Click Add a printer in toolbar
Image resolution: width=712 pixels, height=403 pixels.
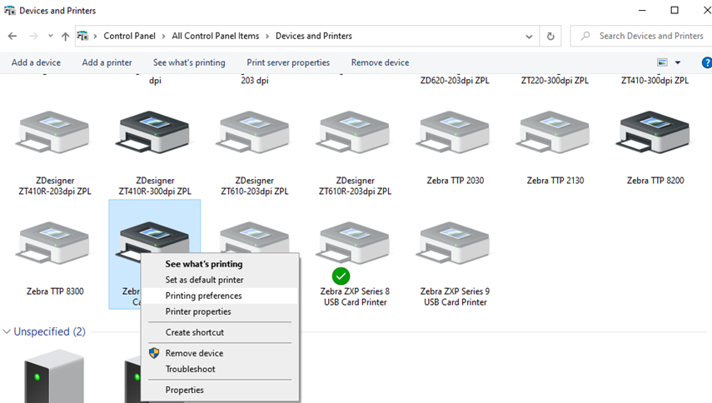point(107,62)
